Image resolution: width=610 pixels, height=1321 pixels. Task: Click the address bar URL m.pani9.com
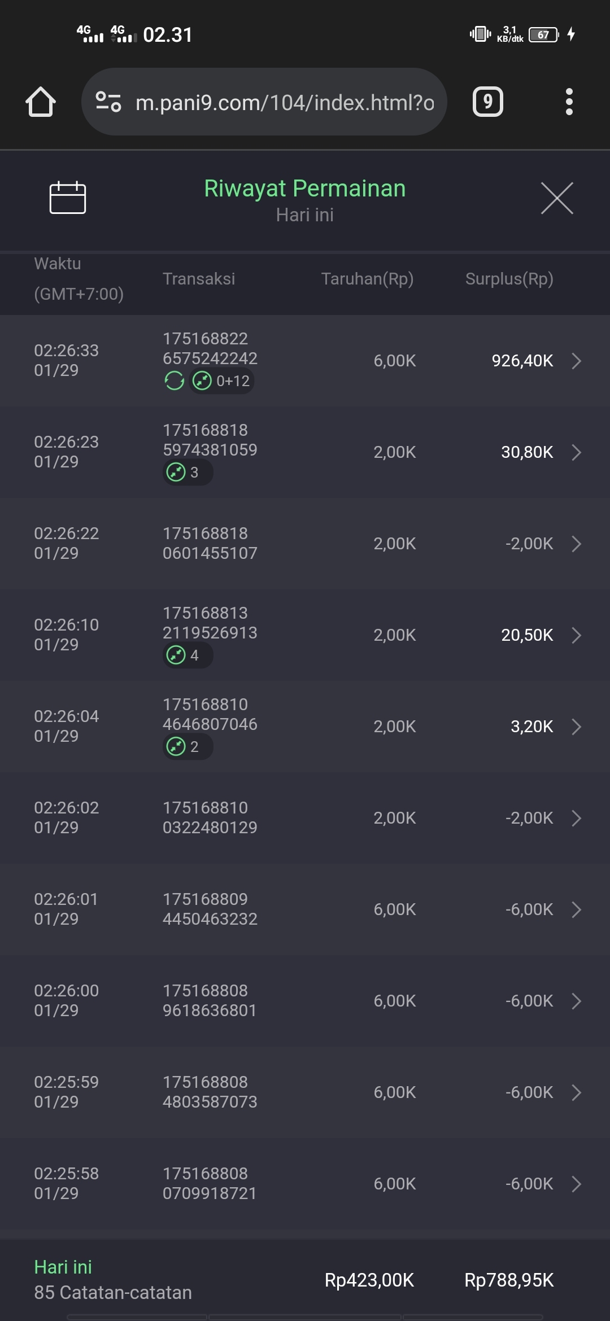pos(285,102)
